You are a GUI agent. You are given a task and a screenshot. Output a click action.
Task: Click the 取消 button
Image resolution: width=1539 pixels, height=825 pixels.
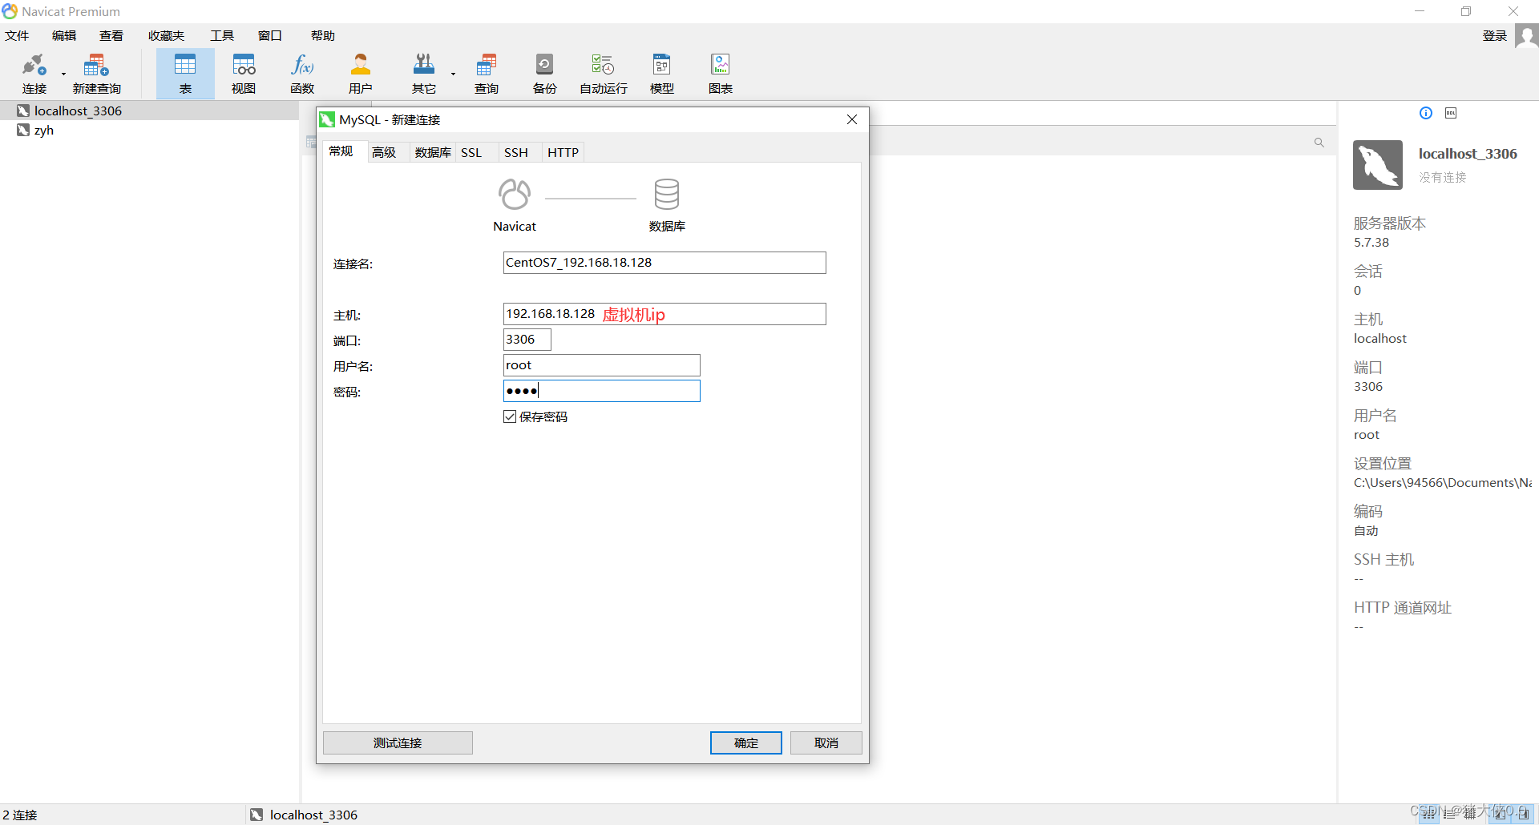826,742
